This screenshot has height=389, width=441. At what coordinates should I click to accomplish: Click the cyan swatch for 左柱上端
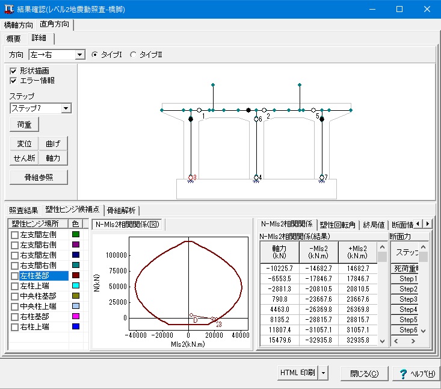click(x=76, y=285)
